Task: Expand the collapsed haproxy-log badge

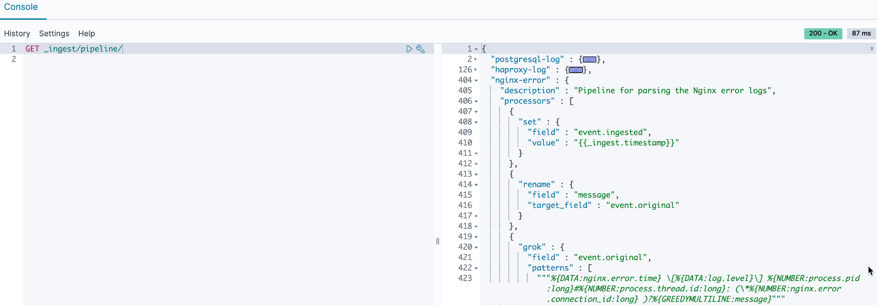Action: coord(575,70)
